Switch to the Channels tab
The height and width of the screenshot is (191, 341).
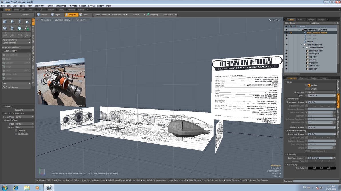click(x=303, y=78)
